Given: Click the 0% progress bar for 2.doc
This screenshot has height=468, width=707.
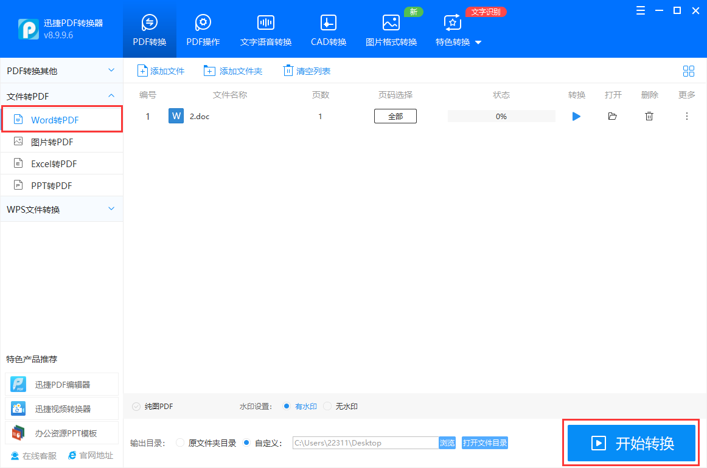Looking at the screenshot, I should [501, 115].
